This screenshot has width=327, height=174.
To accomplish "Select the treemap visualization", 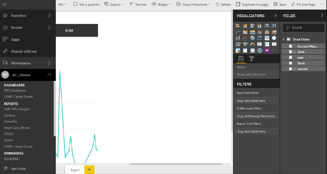I will [x=267, y=38].
